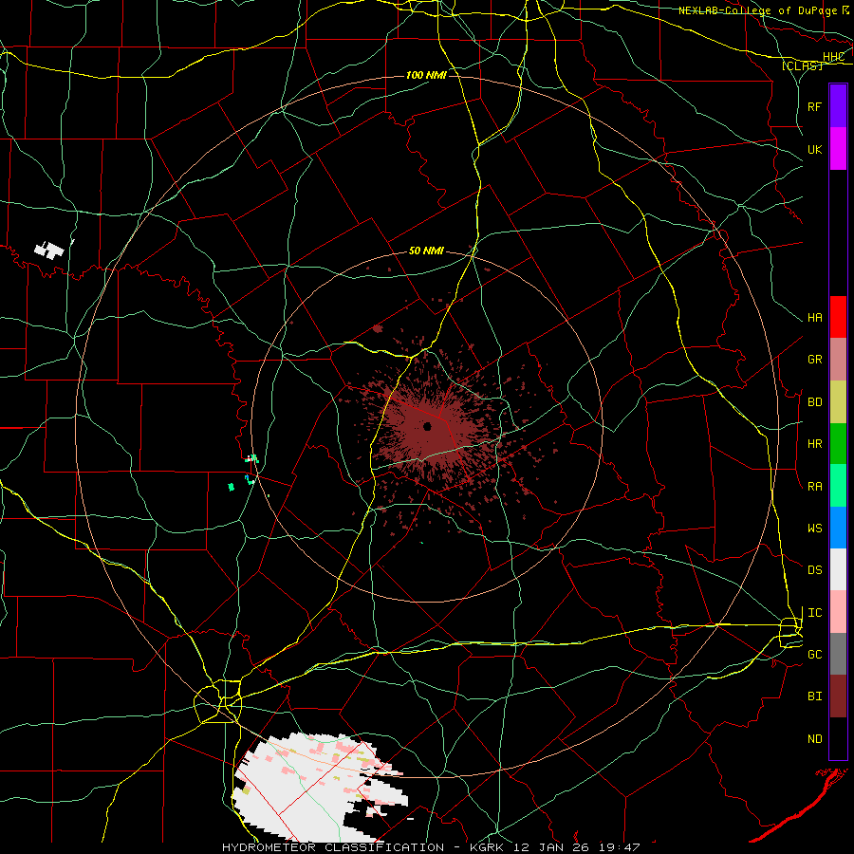Click the UK legend label
Screen dimensions: 854x854
click(x=815, y=149)
